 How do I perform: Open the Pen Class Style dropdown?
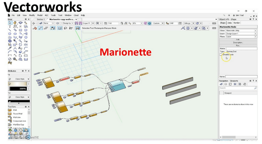[19, 97]
